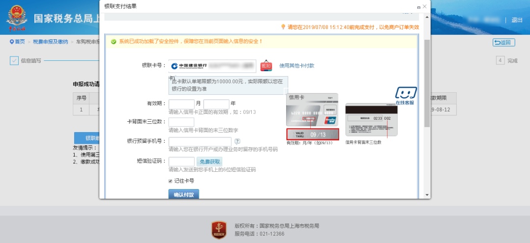Image resolution: width=530 pixels, height=243 pixels.
Task: Click the footer customs shield logo
Action: click(219, 230)
